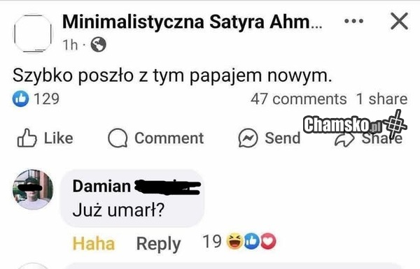
Task: Click the heart reaction on Damian's comment
Action: click(x=268, y=241)
